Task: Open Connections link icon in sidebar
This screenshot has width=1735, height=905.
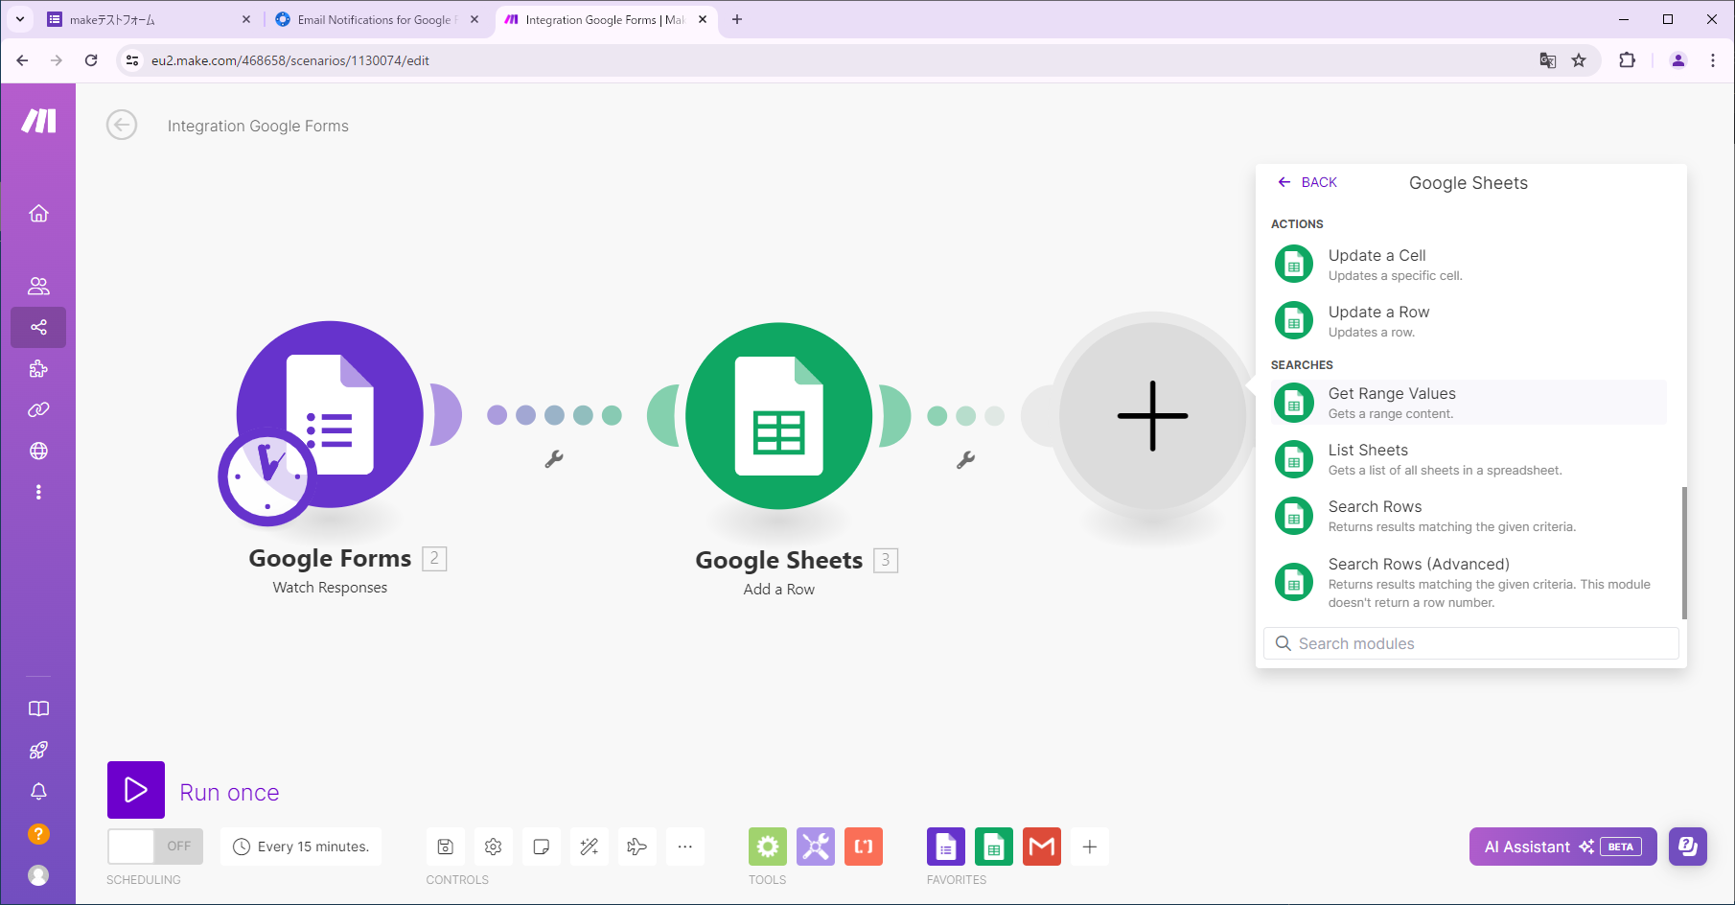Action: tap(38, 409)
